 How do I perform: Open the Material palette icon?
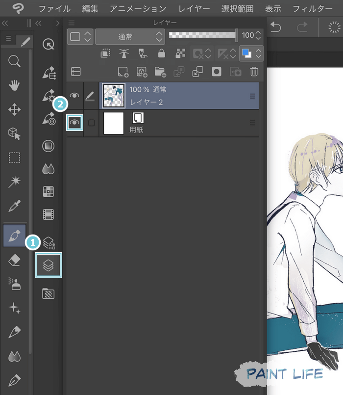click(x=49, y=293)
